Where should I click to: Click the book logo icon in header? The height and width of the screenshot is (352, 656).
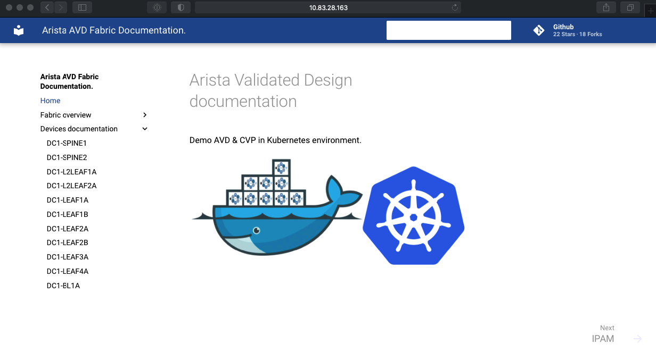pyautogui.click(x=19, y=31)
